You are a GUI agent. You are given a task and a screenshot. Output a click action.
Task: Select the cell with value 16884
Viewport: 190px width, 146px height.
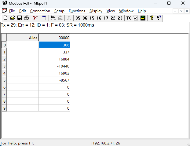(54, 59)
